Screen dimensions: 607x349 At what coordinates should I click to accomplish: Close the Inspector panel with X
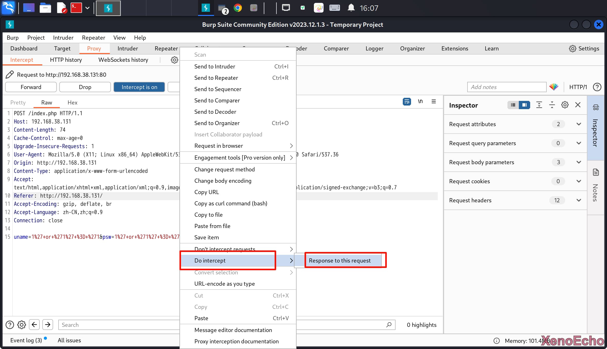[x=578, y=105]
